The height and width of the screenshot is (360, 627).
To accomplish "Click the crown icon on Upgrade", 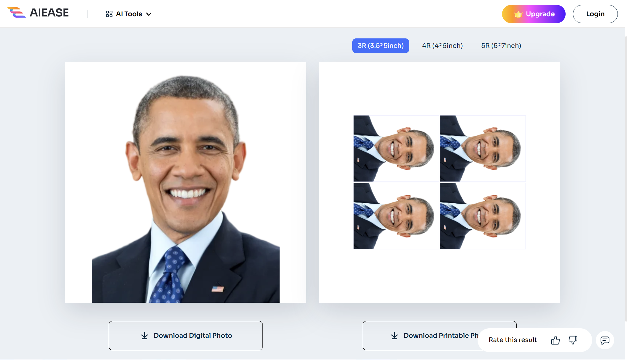I will pyautogui.click(x=518, y=14).
